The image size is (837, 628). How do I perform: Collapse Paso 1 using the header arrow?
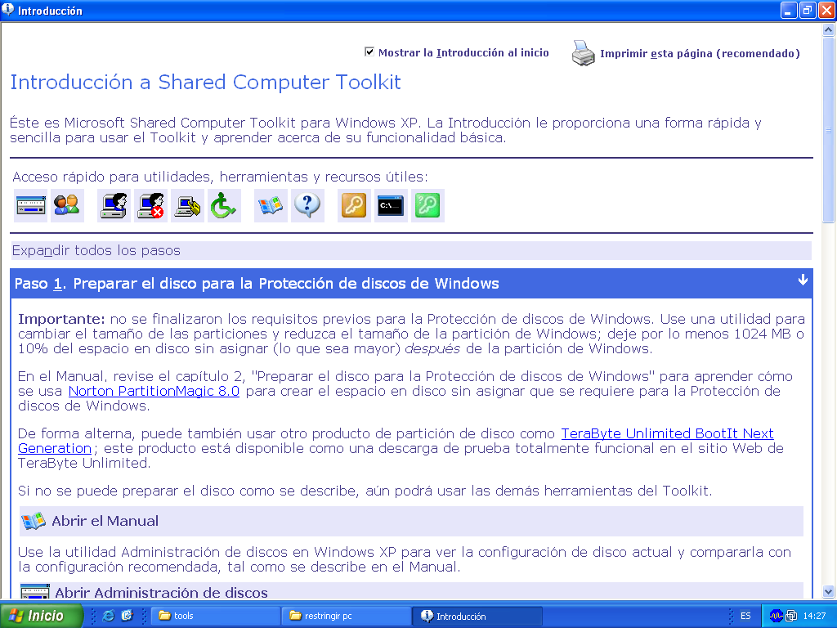tap(803, 280)
